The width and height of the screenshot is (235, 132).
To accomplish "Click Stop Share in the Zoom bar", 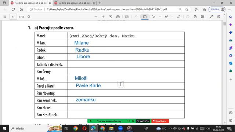I will coord(160,121).
